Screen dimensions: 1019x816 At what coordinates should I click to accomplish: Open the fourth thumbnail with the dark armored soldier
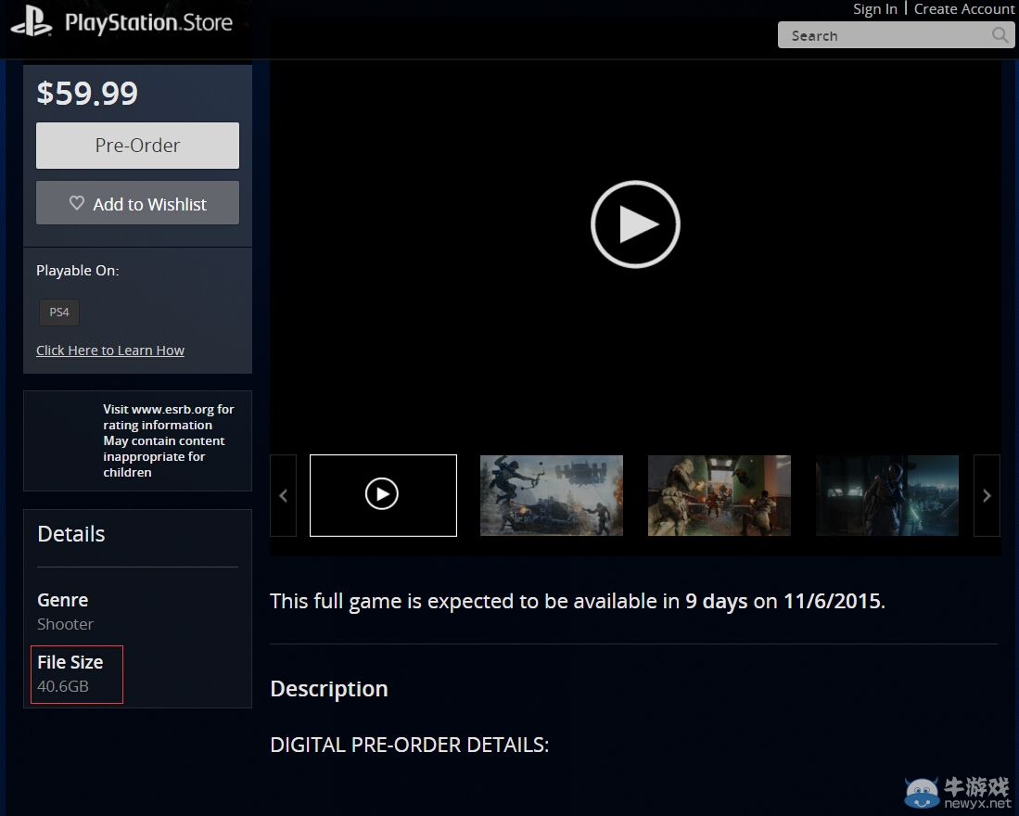pyautogui.click(x=886, y=495)
